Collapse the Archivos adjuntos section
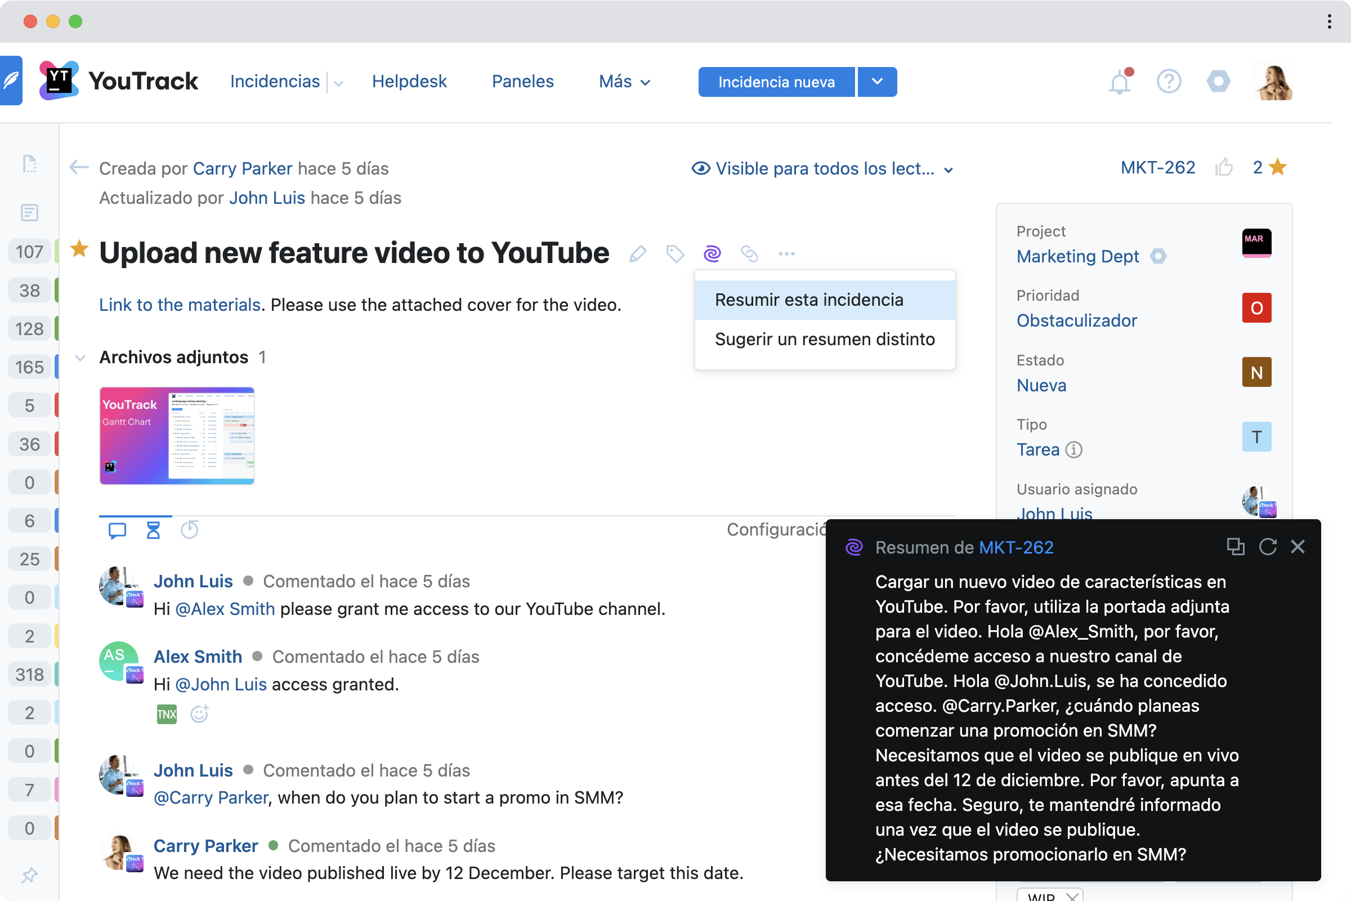1351x901 pixels. click(x=80, y=358)
